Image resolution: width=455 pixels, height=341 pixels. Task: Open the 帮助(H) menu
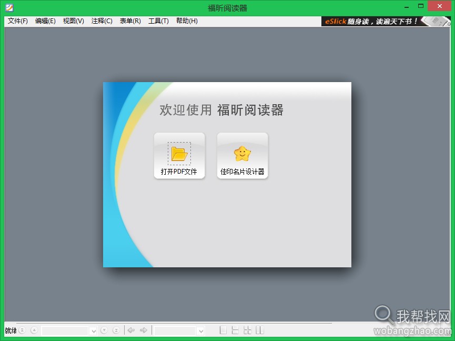(187, 21)
